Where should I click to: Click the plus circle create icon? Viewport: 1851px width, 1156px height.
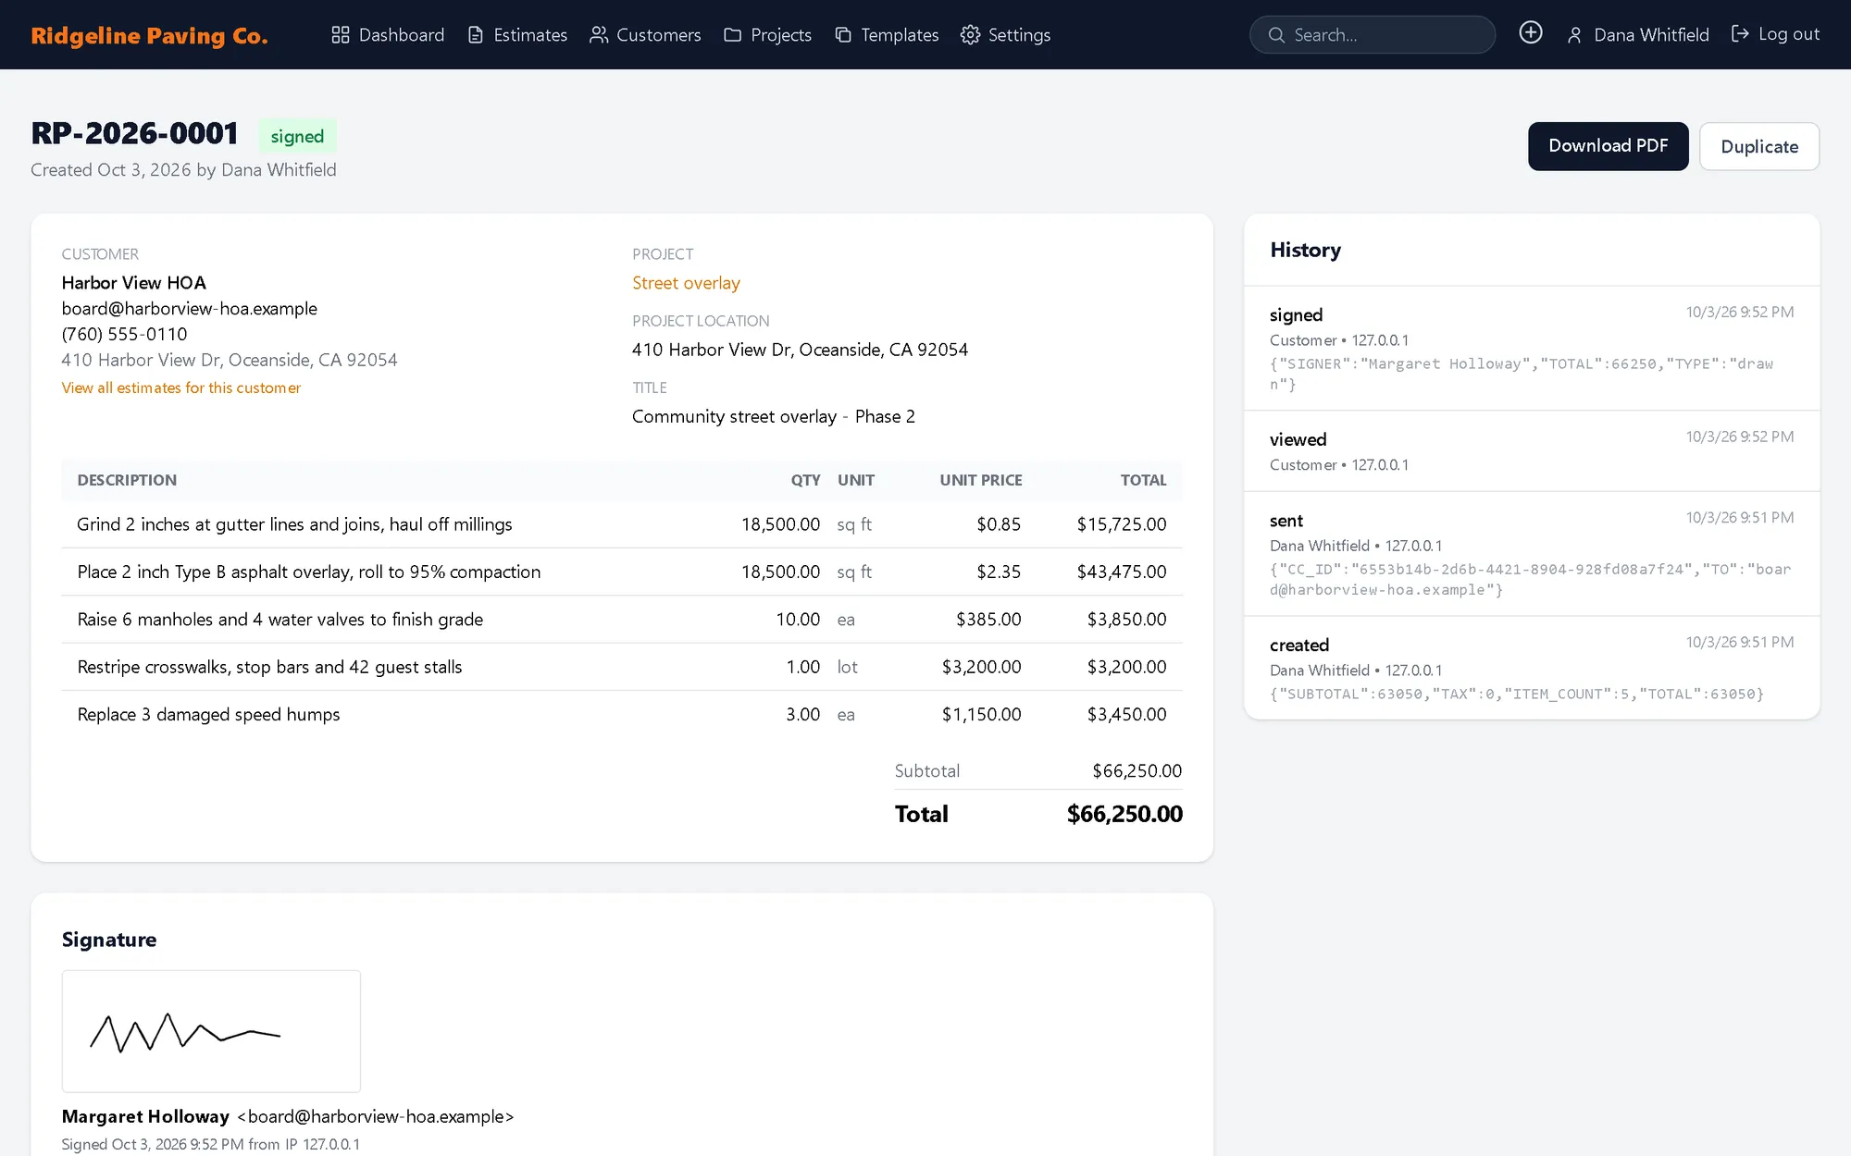pos(1531,33)
